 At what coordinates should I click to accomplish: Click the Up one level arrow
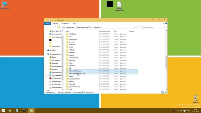tap(56, 27)
